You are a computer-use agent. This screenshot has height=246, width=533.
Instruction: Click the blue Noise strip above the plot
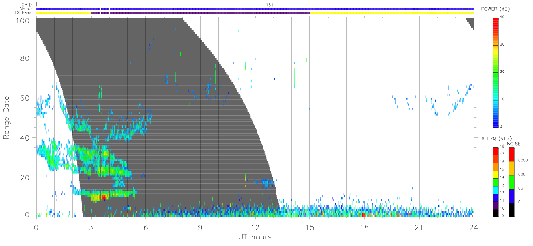click(255, 9)
